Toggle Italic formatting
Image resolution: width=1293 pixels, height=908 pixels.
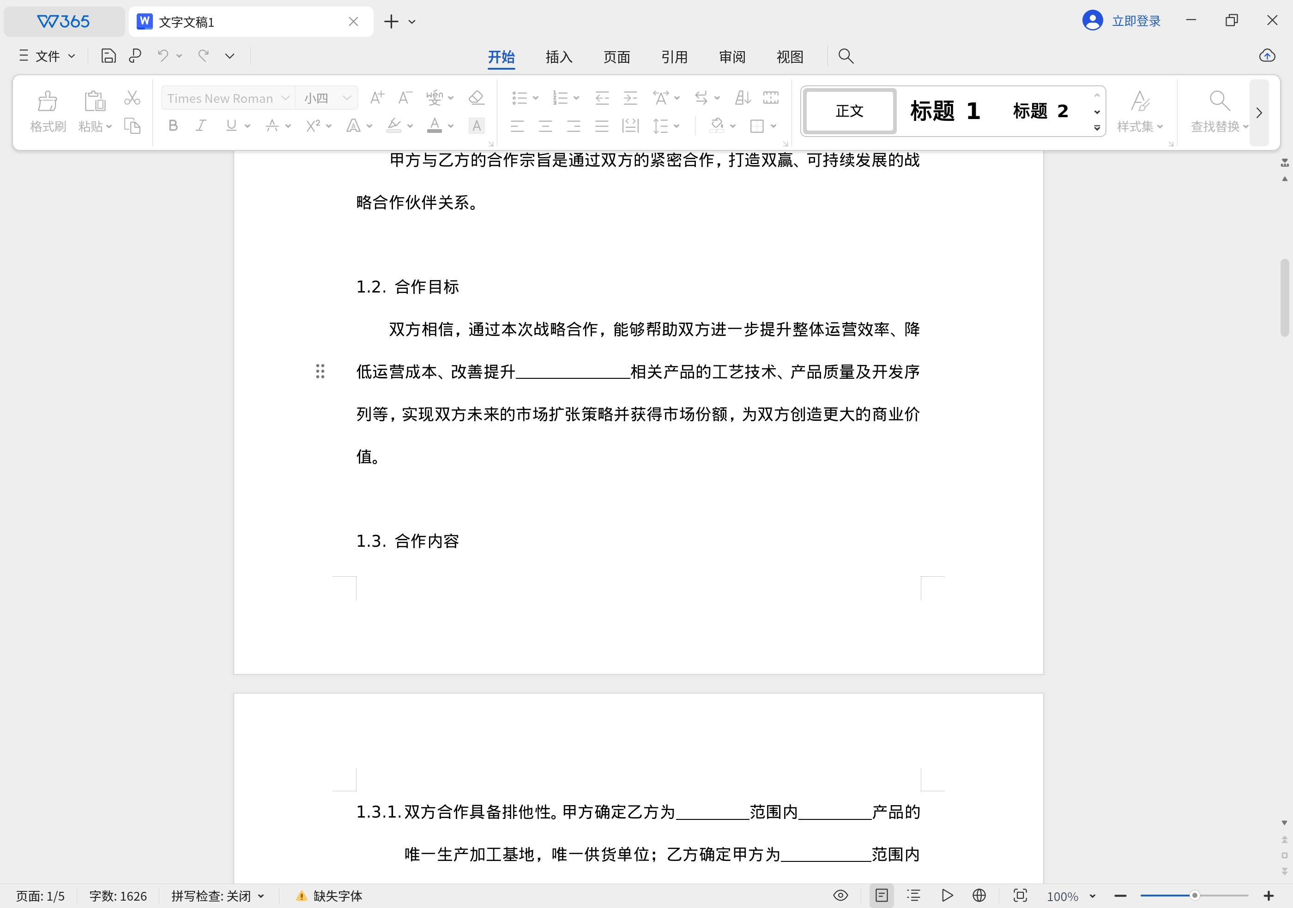(201, 126)
